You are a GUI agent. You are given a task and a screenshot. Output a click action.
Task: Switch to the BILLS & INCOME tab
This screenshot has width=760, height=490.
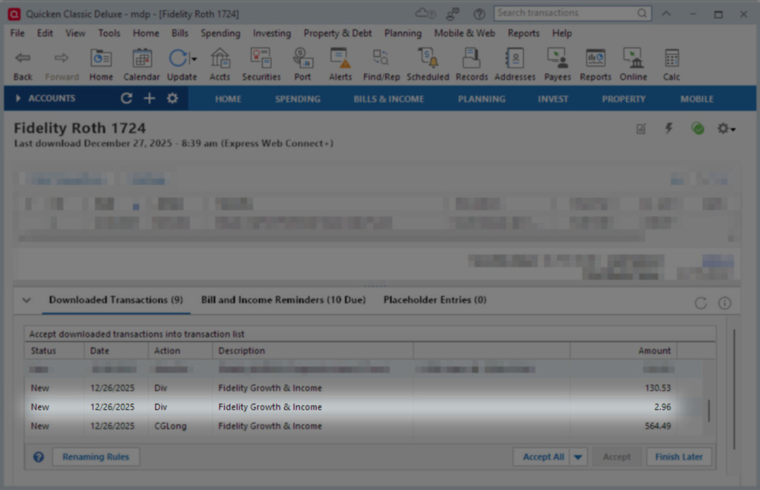389,99
